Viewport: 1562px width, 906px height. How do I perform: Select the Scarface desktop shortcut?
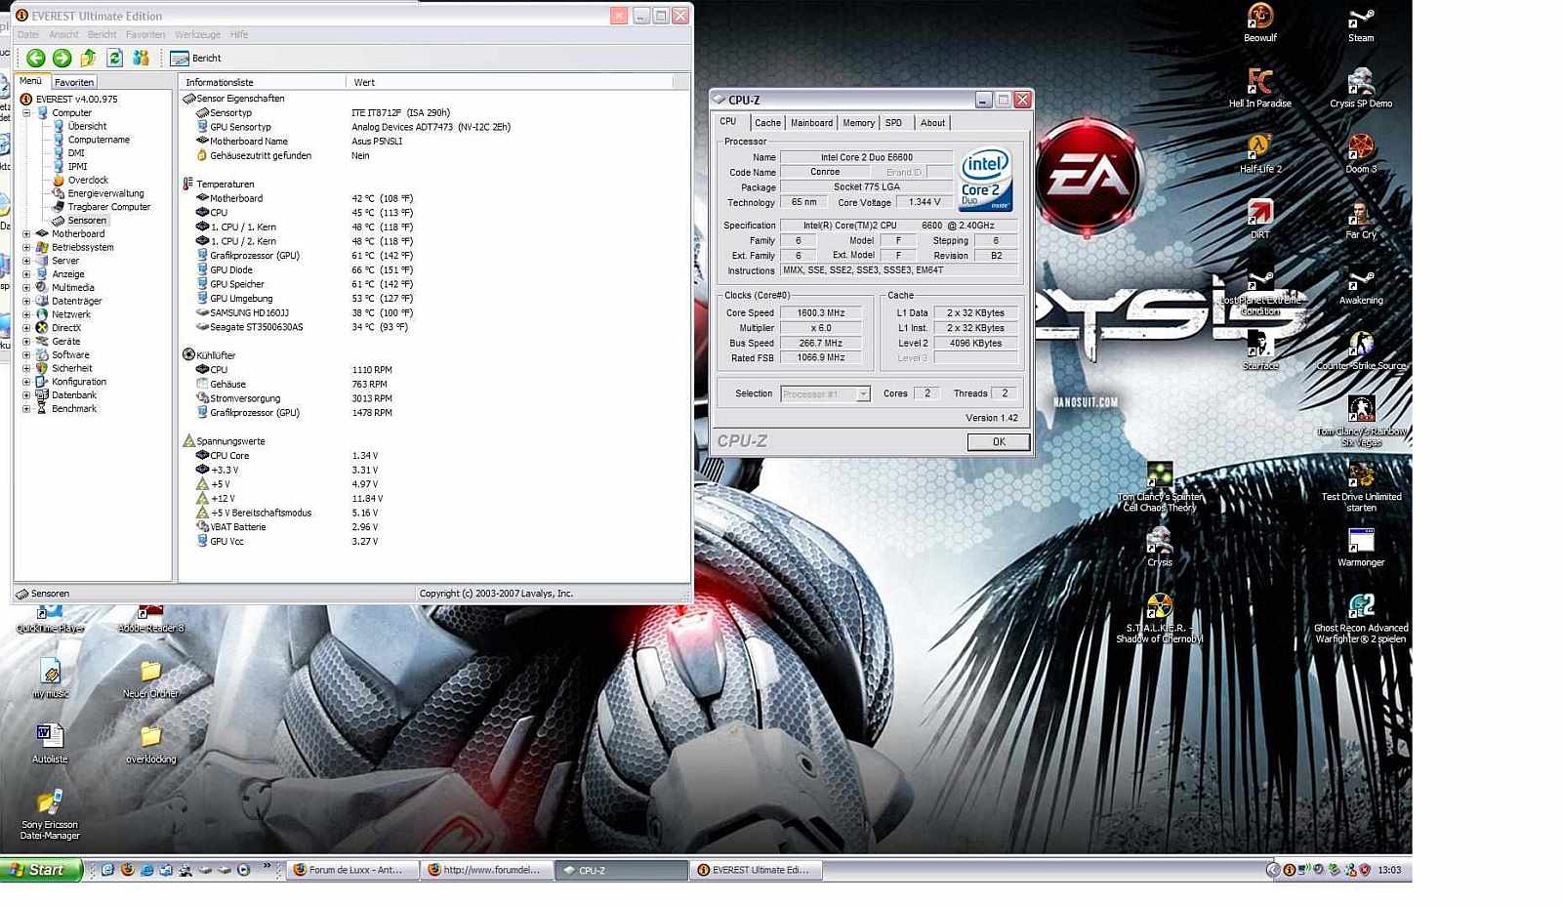pos(1259,350)
